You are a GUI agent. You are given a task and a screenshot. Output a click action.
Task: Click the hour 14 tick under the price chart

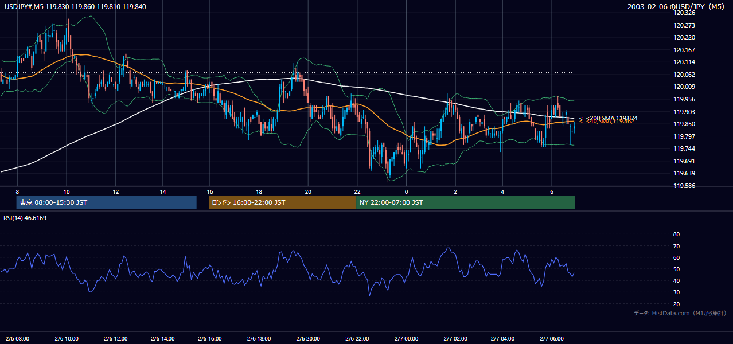tap(163, 191)
